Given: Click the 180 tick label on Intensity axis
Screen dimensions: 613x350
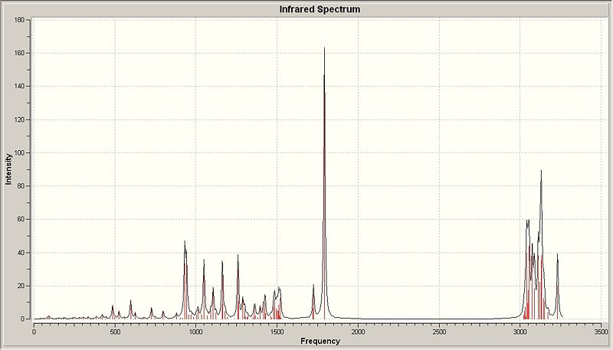Looking at the screenshot, I should 19,20.
